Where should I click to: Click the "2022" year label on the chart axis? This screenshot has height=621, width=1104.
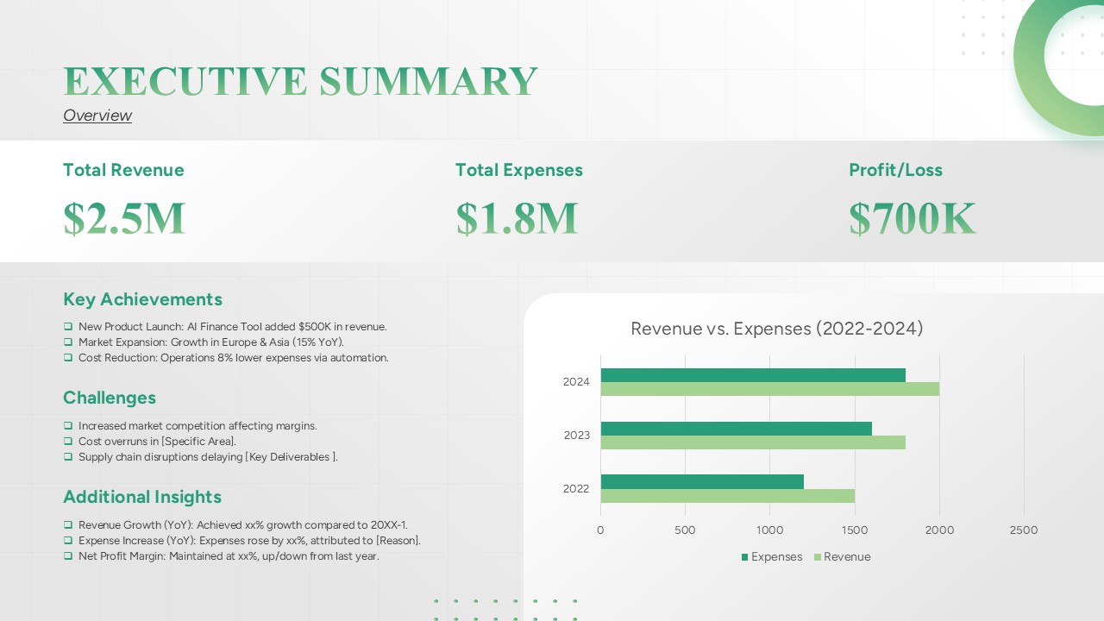(x=576, y=489)
